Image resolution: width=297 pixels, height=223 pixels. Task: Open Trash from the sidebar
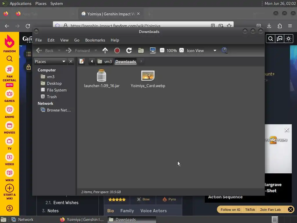[x=49, y=97]
